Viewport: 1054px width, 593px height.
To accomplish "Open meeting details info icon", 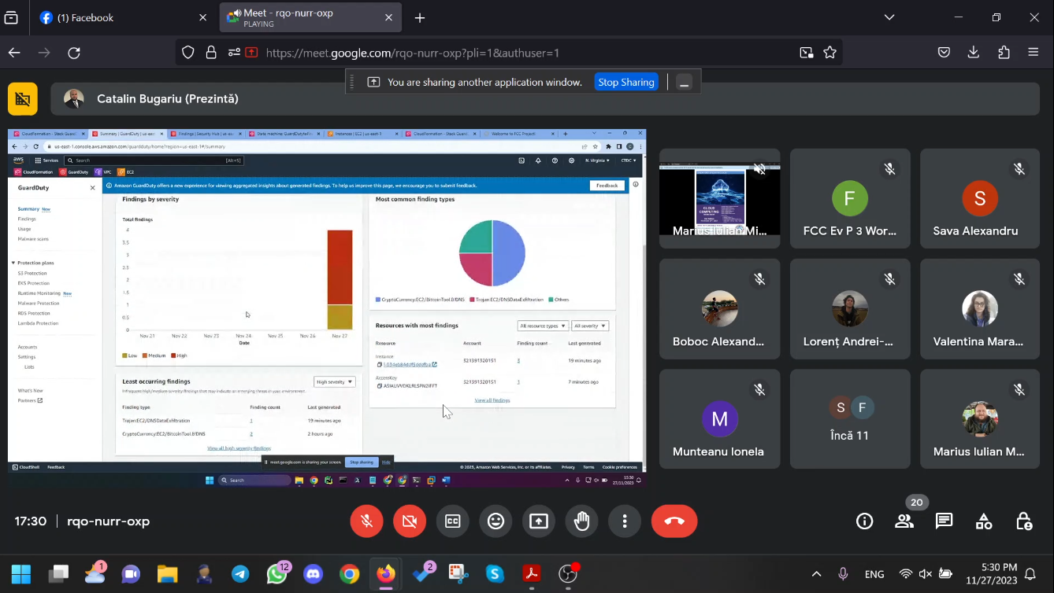I will (864, 521).
